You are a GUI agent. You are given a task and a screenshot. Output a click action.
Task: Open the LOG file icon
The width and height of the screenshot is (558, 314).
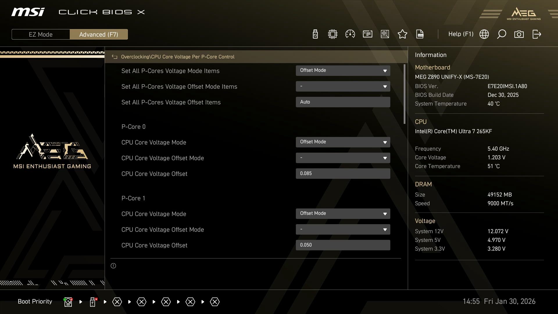[x=420, y=34]
